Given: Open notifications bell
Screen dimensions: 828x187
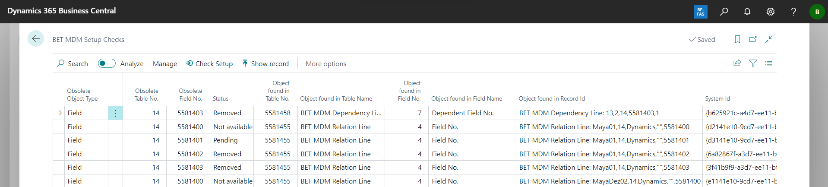Looking at the screenshot, I should coord(747,12).
